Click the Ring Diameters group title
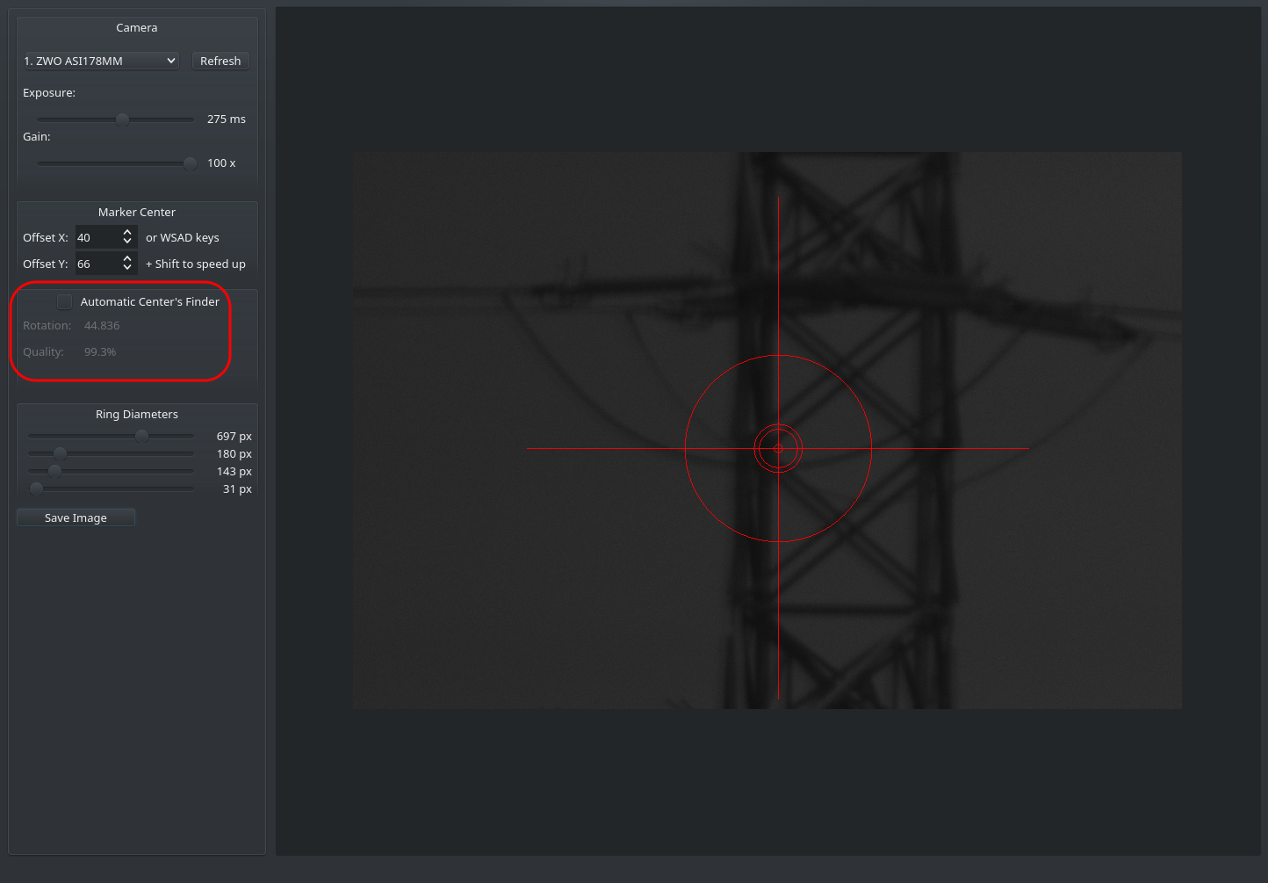This screenshot has width=1268, height=883. [x=137, y=415]
